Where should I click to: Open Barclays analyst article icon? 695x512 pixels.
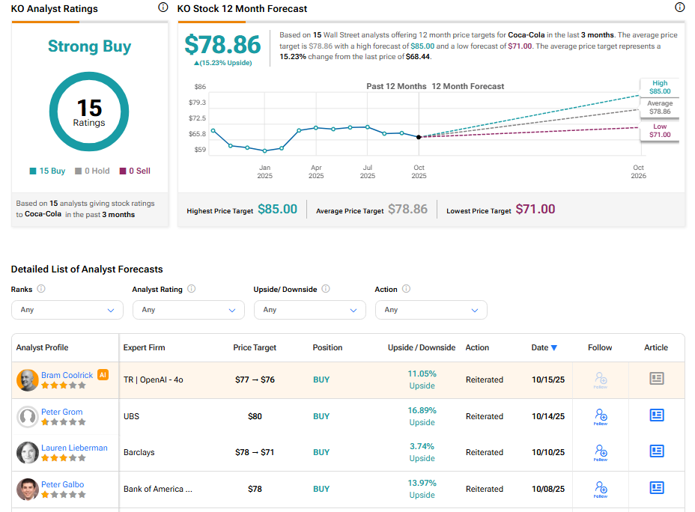pos(657,451)
